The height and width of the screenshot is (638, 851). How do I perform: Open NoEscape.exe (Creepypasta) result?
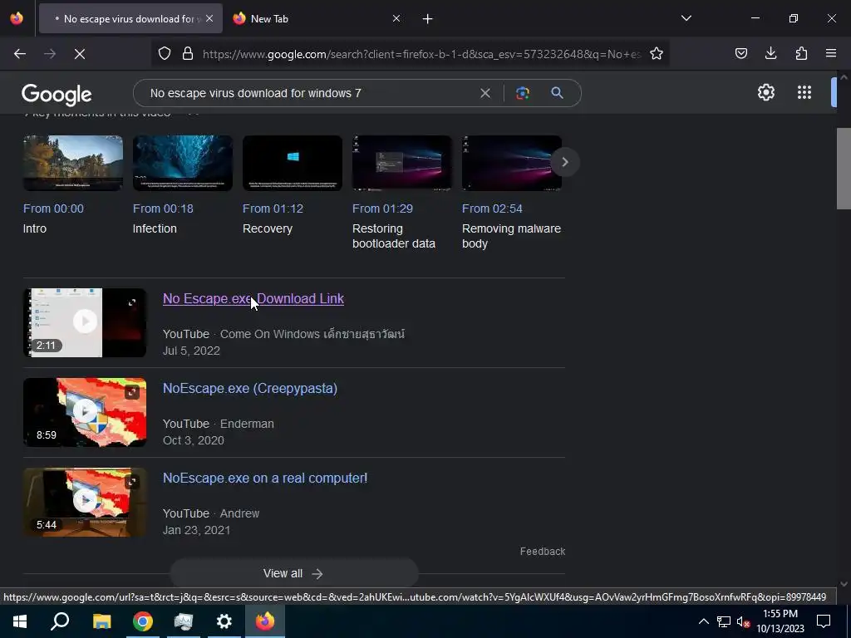pos(250,389)
